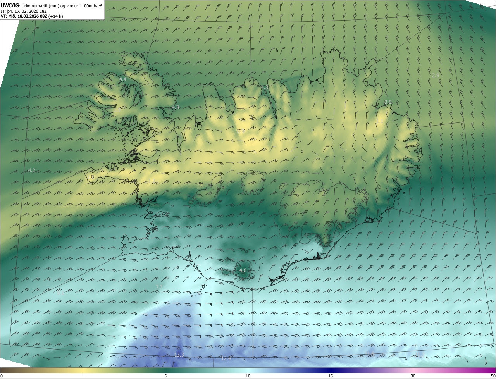Click the legend tick label 1
The image size is (496, 379).
pos(83,376)
